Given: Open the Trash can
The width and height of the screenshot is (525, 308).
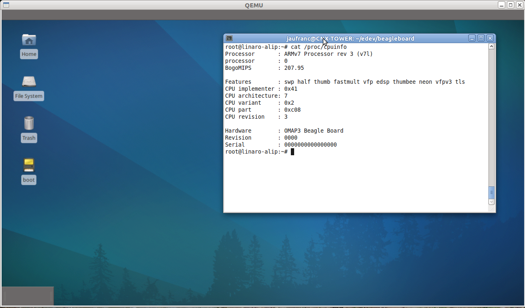Looking at the screenshot, I should pyautogui.click(x=29, y=122).
